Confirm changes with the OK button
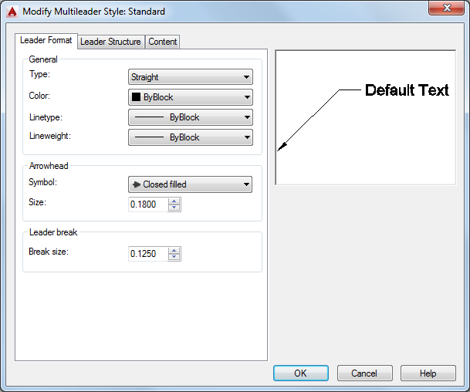Viewport: 470px width, 392px height. click(301, 373)
